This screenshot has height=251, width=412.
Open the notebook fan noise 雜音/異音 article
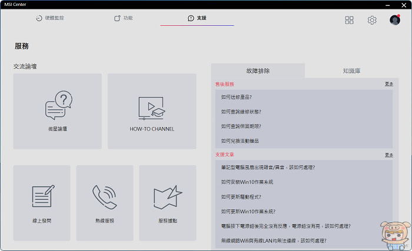(268, 168)
